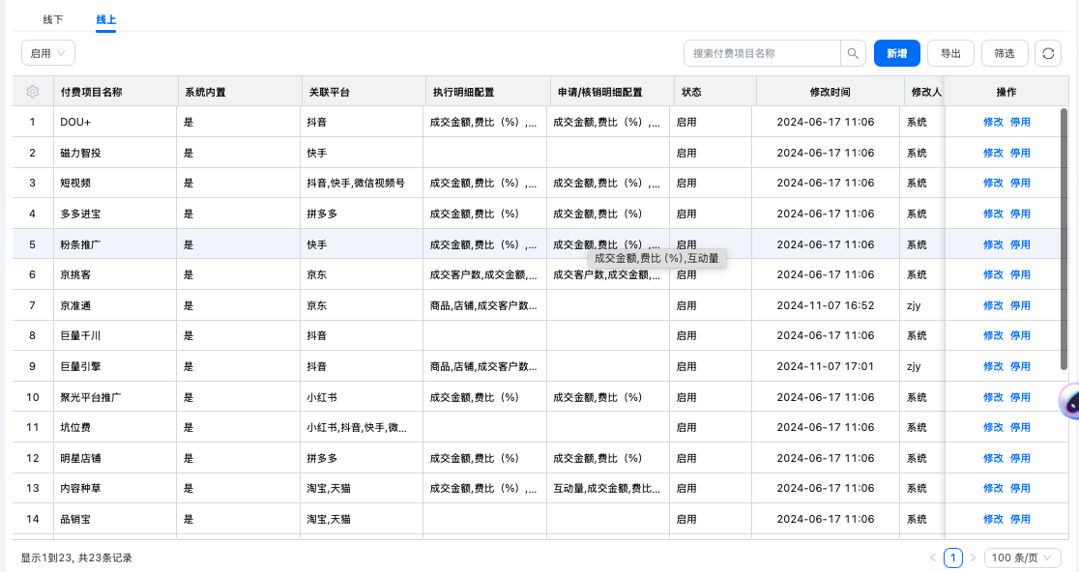Go to previous page arrow
Image resolution: width=1079 pixels, height=572 pixels.
coord(933,558)
